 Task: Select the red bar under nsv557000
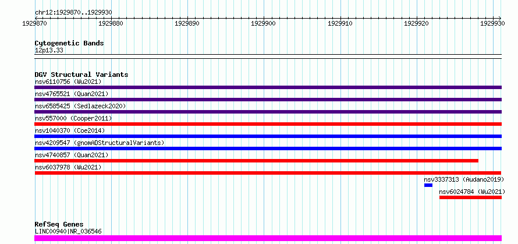click(x=268, y=124)
